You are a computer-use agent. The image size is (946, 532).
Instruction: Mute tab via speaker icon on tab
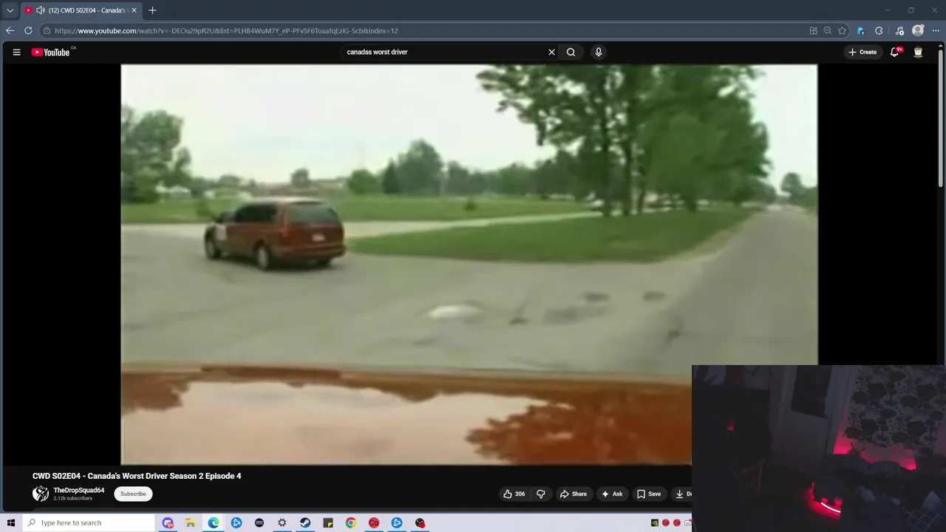coord(40,10)
